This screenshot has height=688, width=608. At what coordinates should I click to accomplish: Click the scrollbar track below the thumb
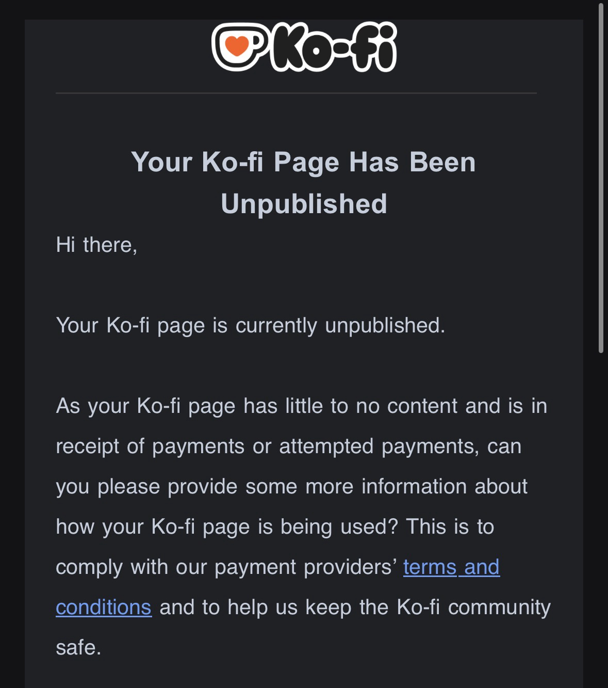click(600, 516)
